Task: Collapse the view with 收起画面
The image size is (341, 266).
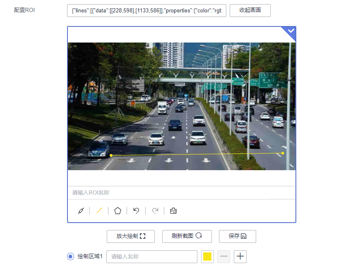Action: tap(250, 10)
